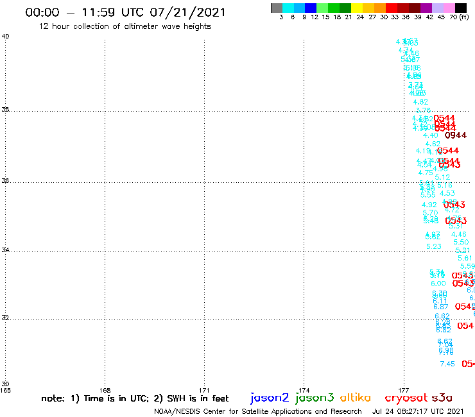475x417 pixels.
Task: Click the cryosat satellite legend label
Action: [406, 398]
